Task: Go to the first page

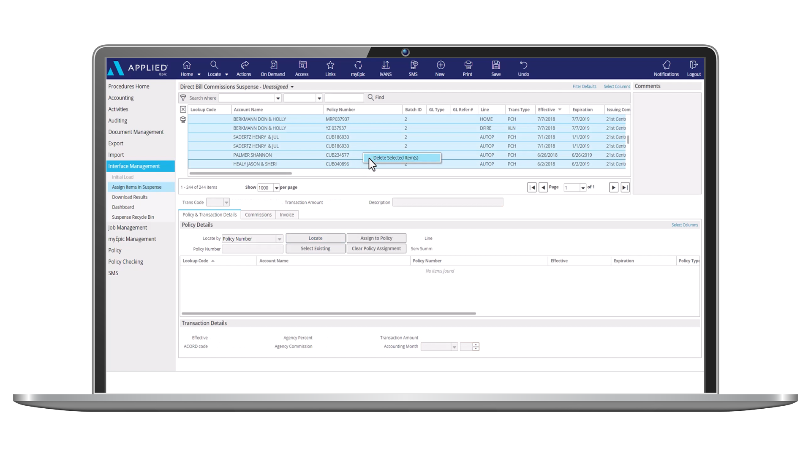Action: tap(532, 187)
